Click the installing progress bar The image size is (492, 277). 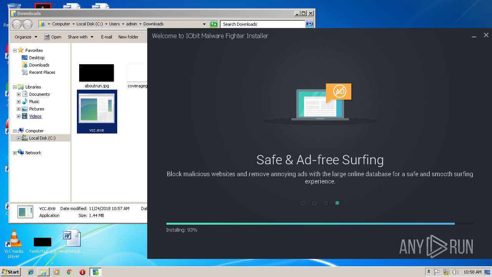pos(320,224)
